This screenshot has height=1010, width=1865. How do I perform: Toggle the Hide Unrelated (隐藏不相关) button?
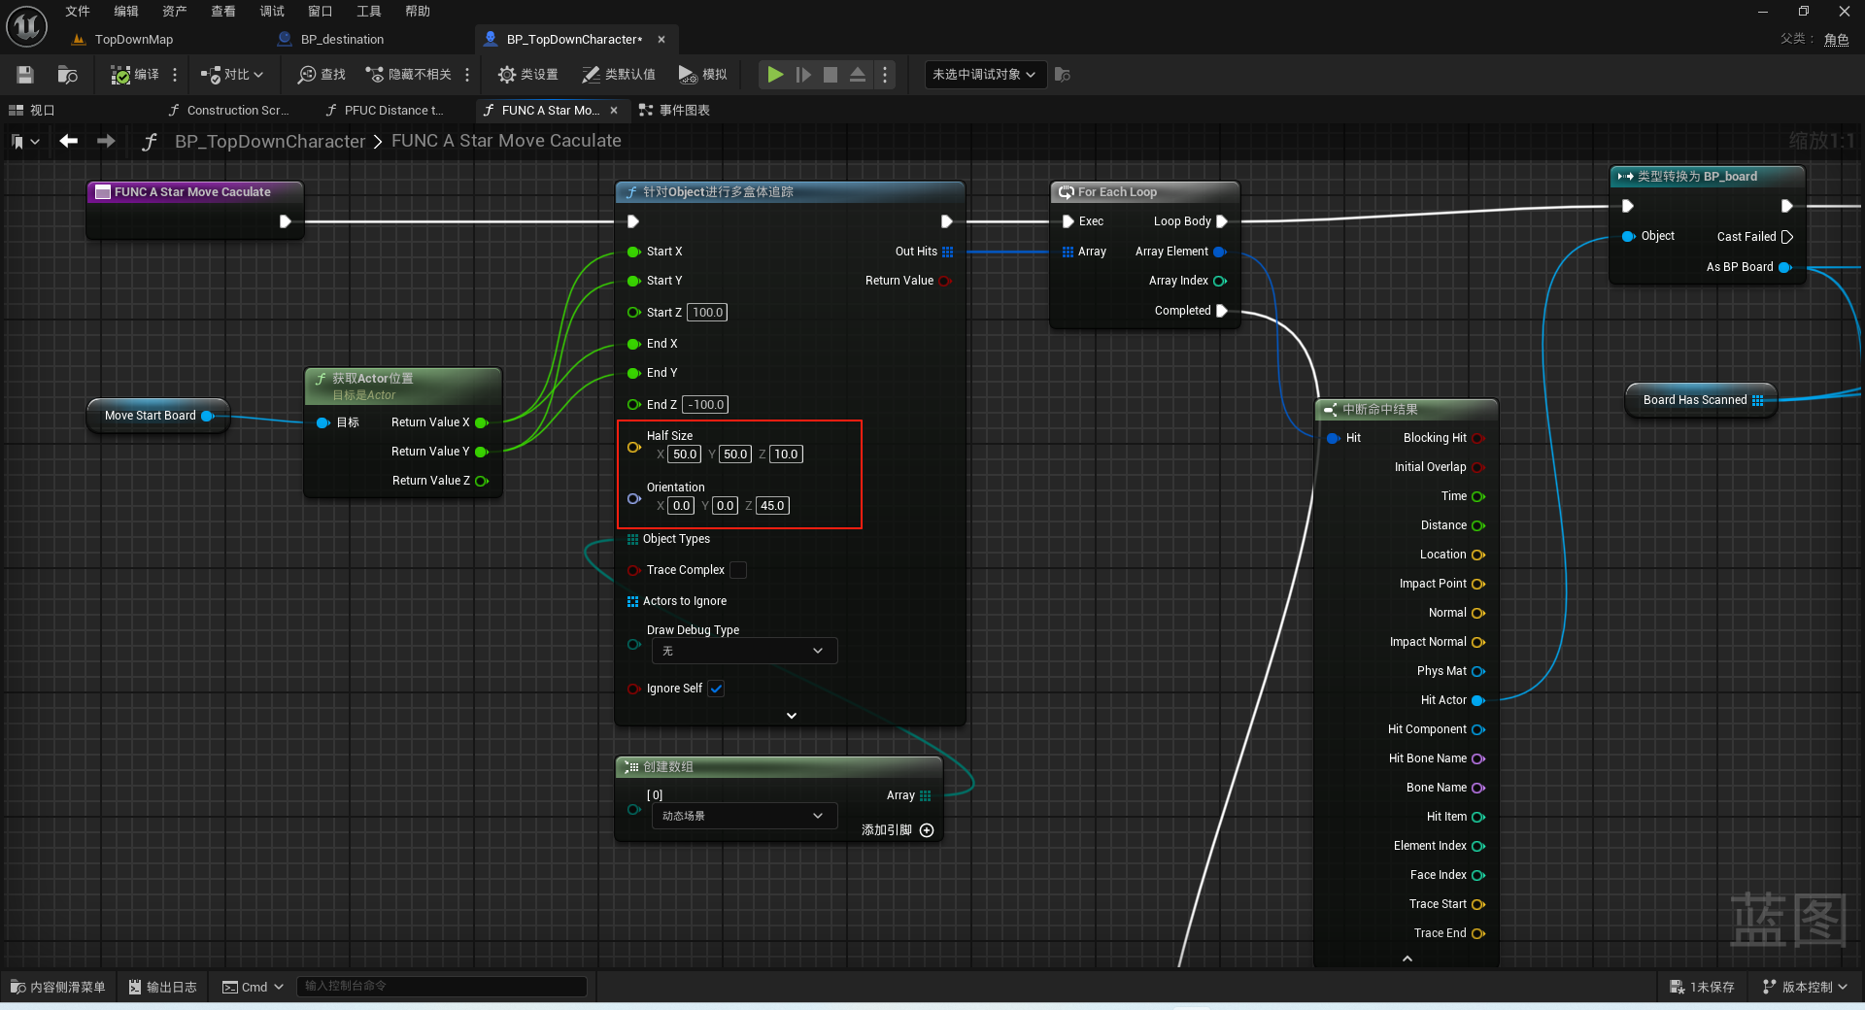pyautogui.click(x=408, y=75)
